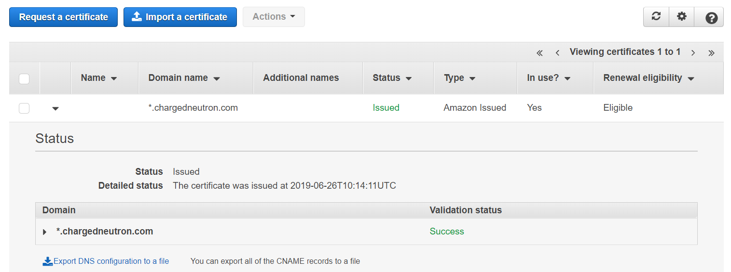Viewport: 731px width, 272px height.
Task: Sort by Domain name column
Action: 184,78
